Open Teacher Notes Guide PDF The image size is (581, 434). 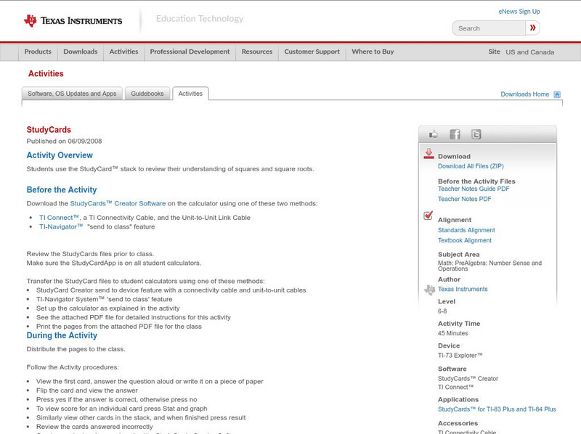pyautogui.click(x=474, y=189)
